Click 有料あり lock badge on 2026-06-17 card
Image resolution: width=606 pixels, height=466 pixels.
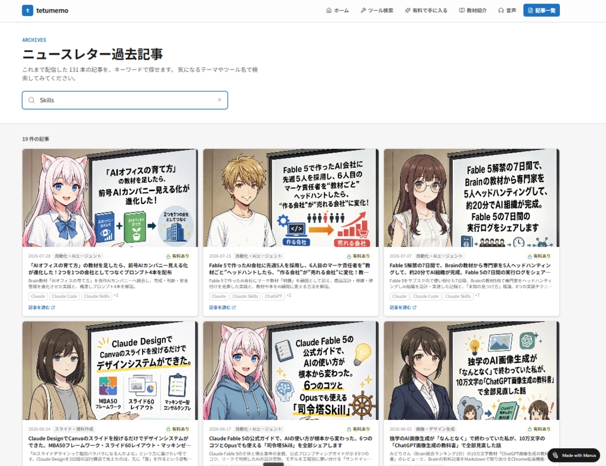tap(358, 429)
